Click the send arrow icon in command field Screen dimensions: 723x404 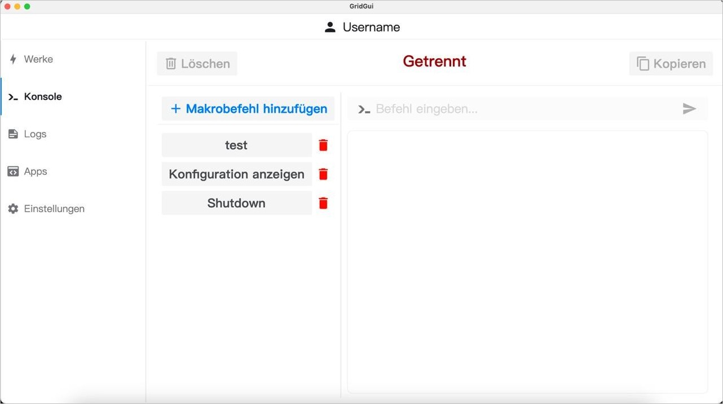click(x=689, y=109)
